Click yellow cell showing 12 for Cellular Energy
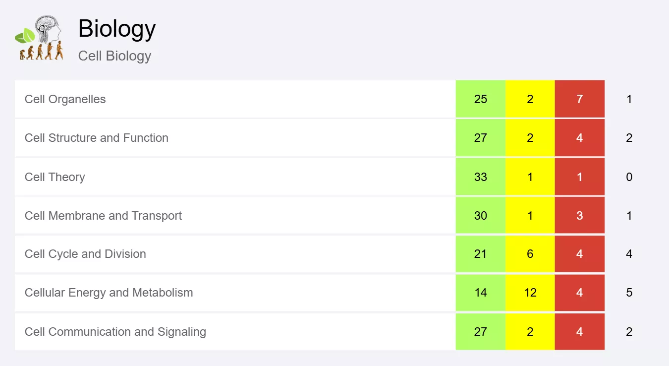This screenshot has height=366, width=669. click(530, 293)
